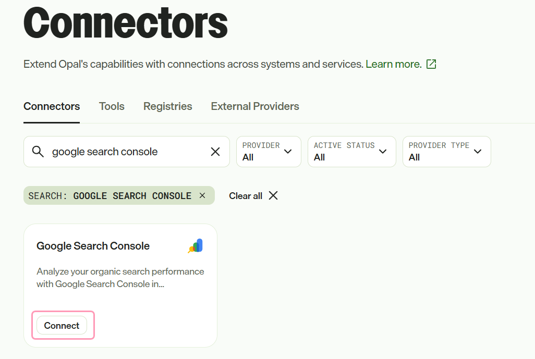Image resolution: width=535 pixels, height=359 pixels.
Task: Open the Active Status filter dropdown
Action: tap(352, 152)
